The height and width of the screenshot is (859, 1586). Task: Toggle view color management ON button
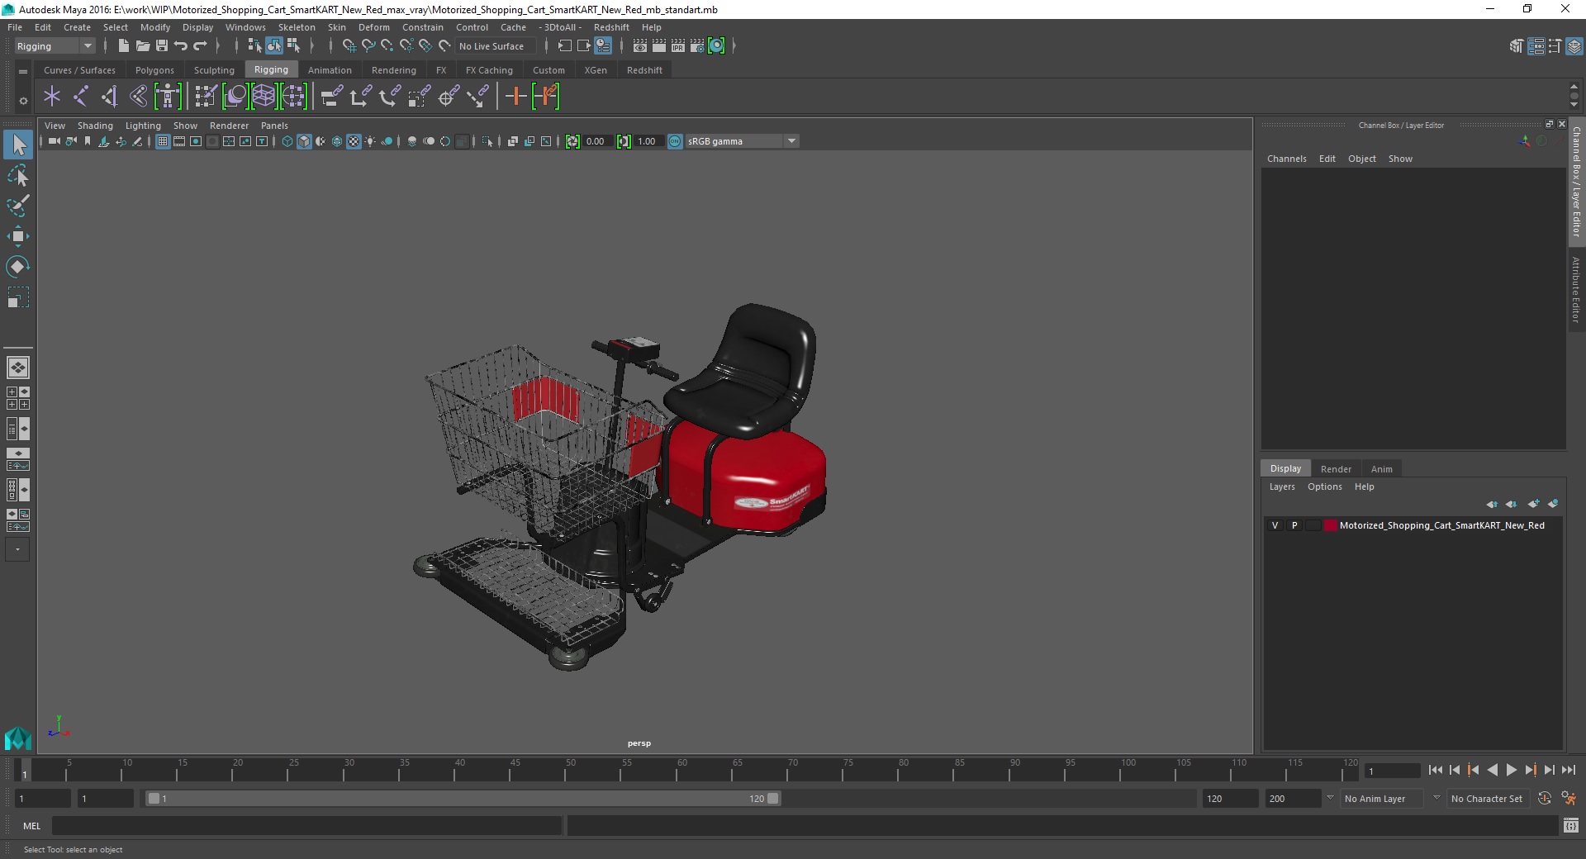[675, 141]
